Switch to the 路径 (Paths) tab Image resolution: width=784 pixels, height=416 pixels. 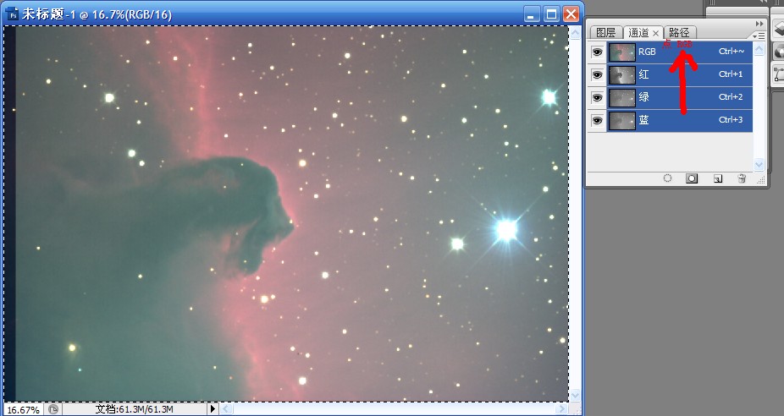pos(679,32)
